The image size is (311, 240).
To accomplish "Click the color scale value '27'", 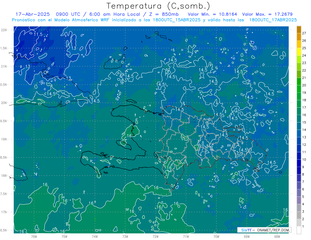I will point(305,33).
